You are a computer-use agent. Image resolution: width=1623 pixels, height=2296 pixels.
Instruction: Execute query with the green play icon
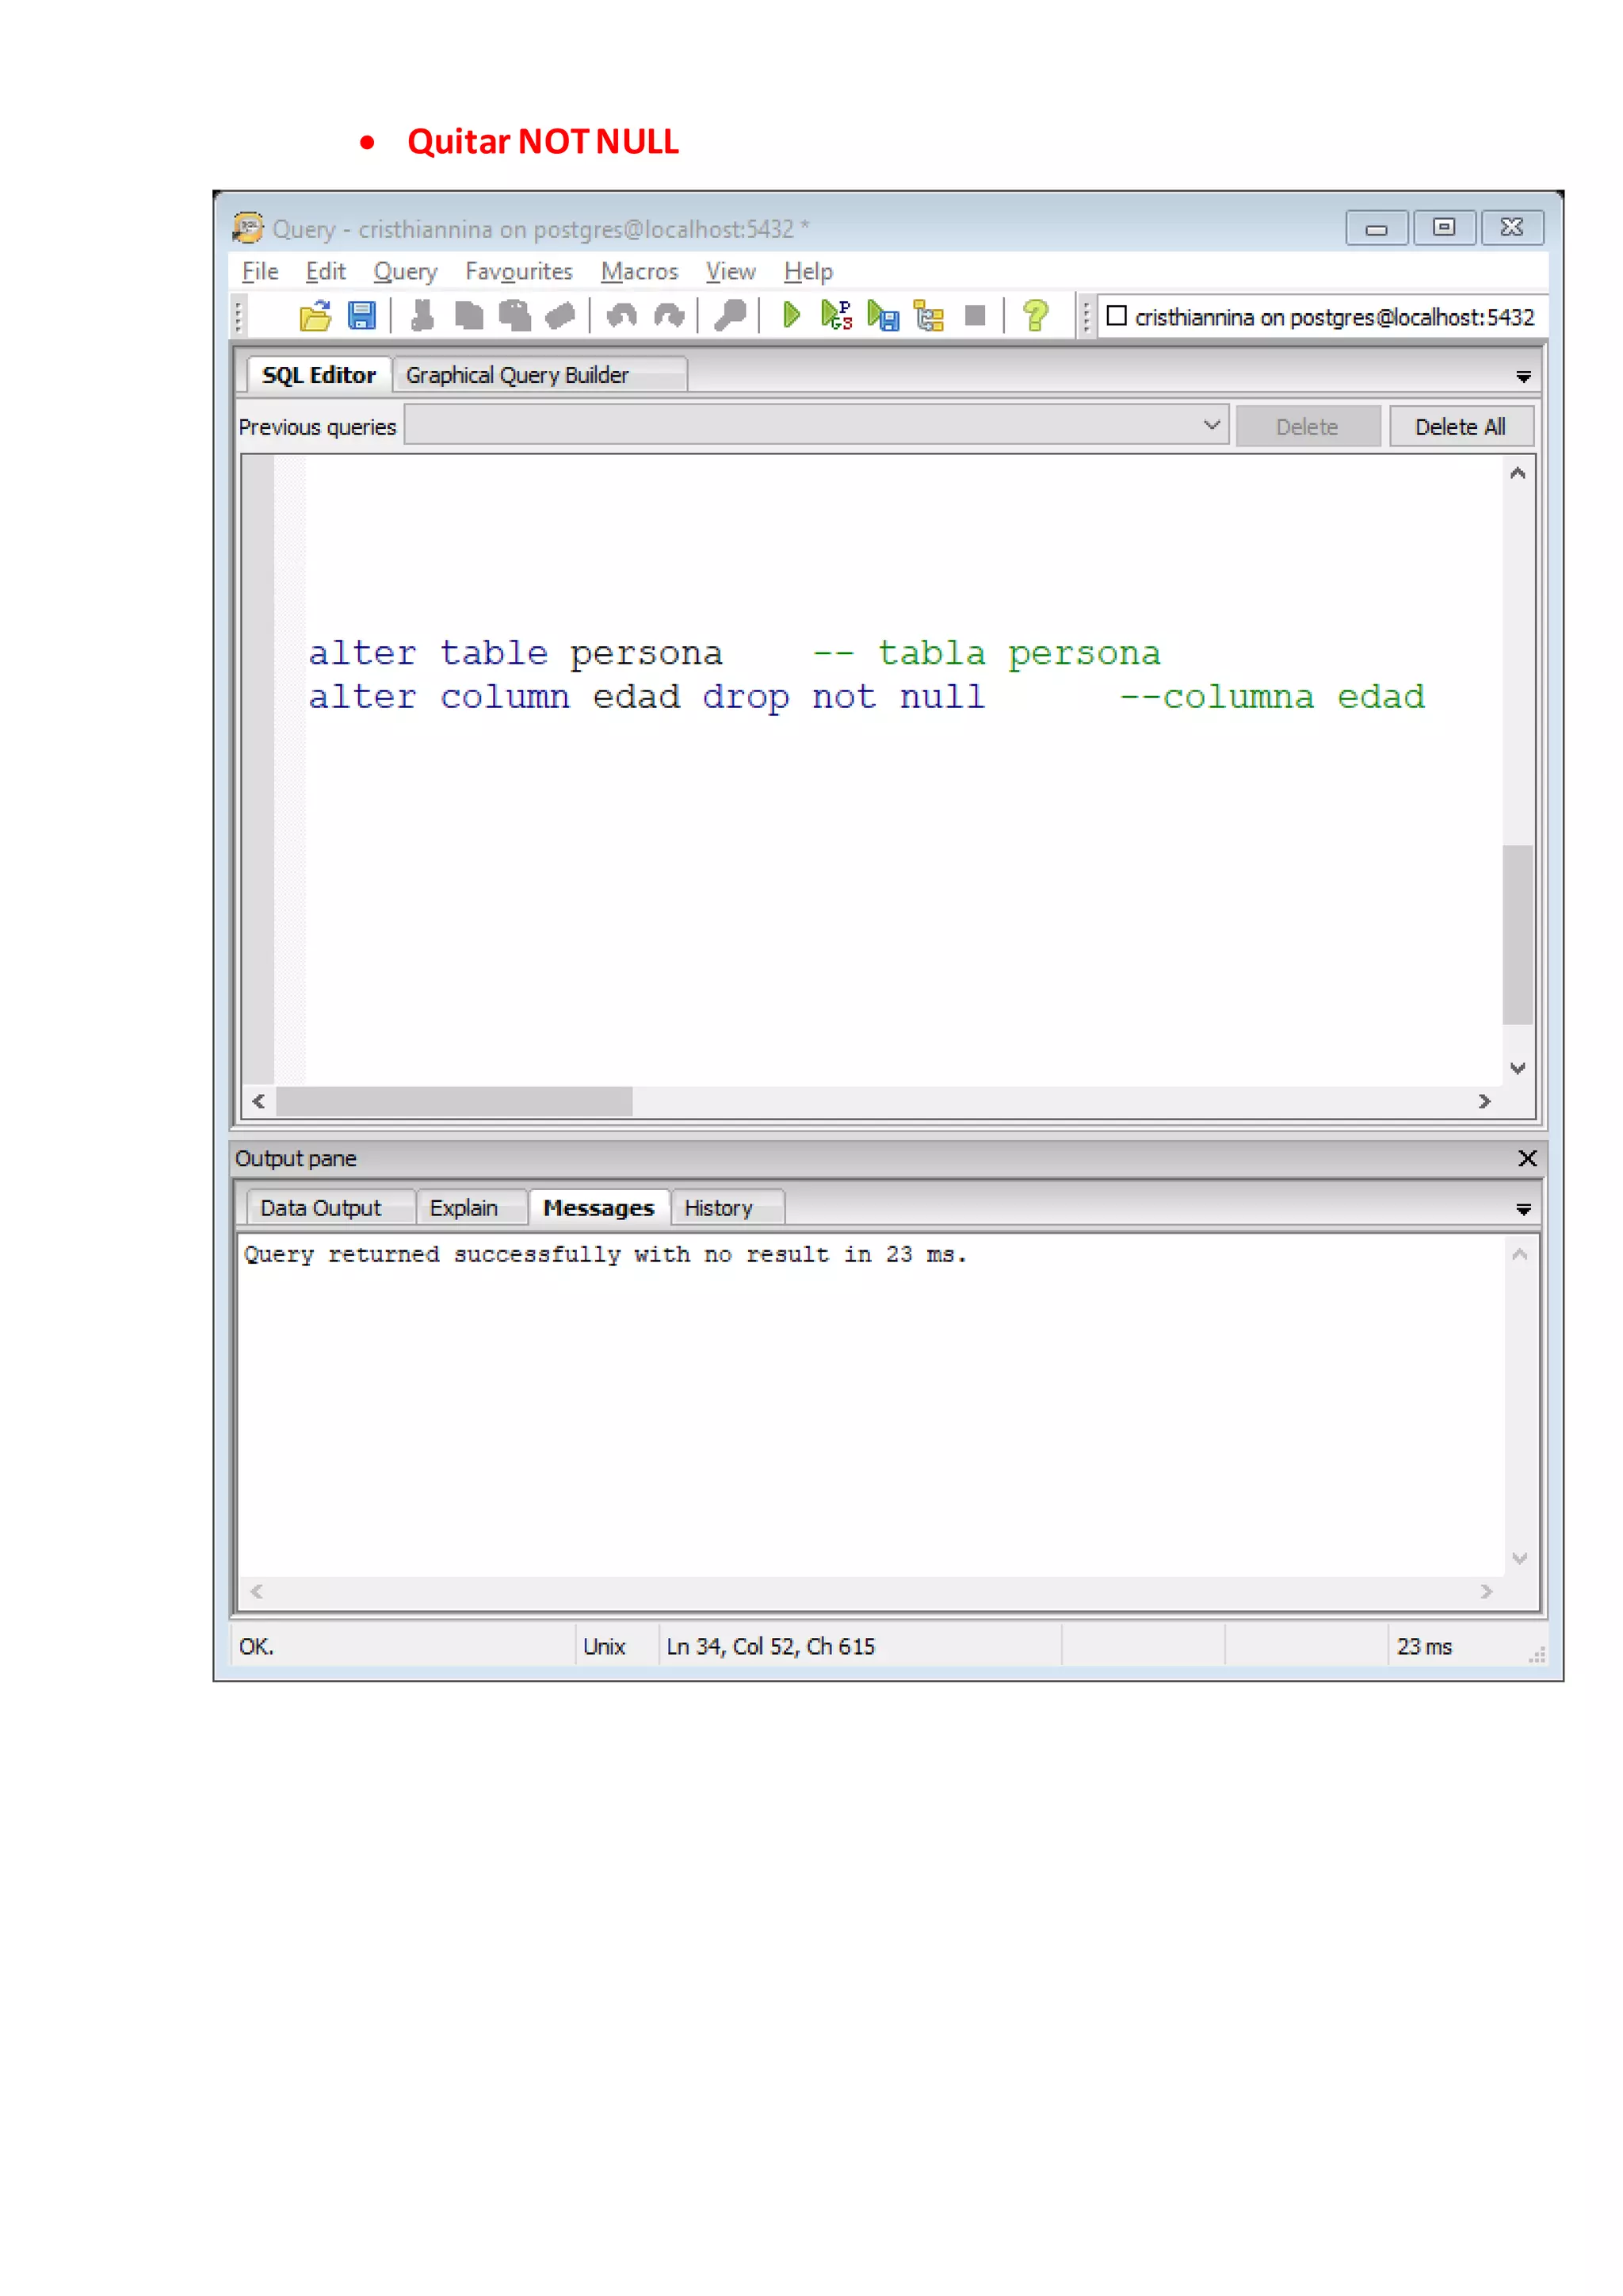(791, 316)
